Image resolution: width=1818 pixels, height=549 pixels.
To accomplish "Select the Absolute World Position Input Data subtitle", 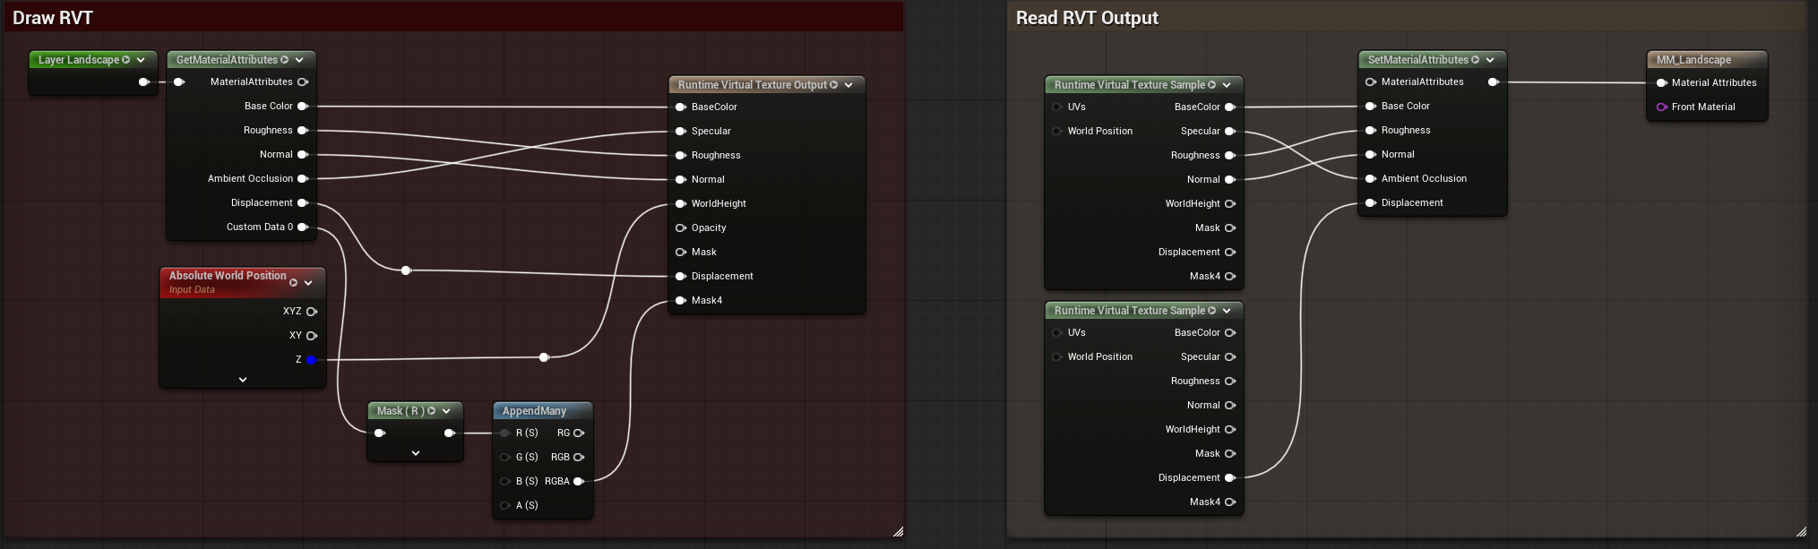I will [x=192, y=290].
